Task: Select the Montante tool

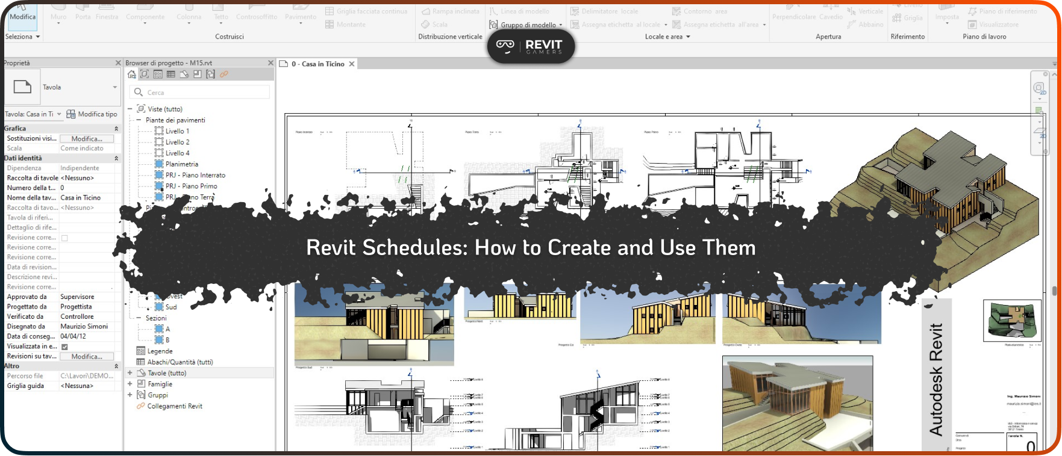Action: 346,25
